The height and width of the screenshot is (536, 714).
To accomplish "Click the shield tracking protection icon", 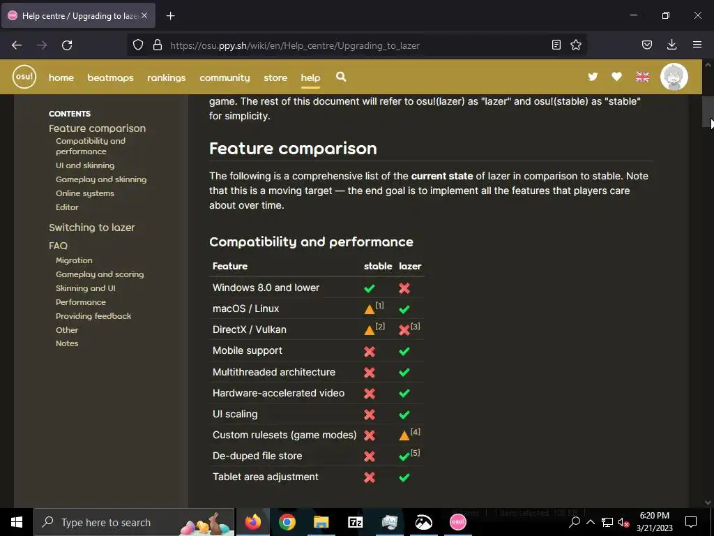I will point(138,45).
